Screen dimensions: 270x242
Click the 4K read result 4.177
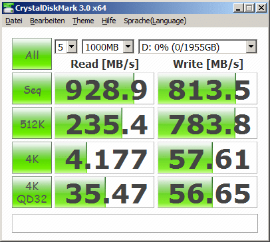tap(104, 158)
